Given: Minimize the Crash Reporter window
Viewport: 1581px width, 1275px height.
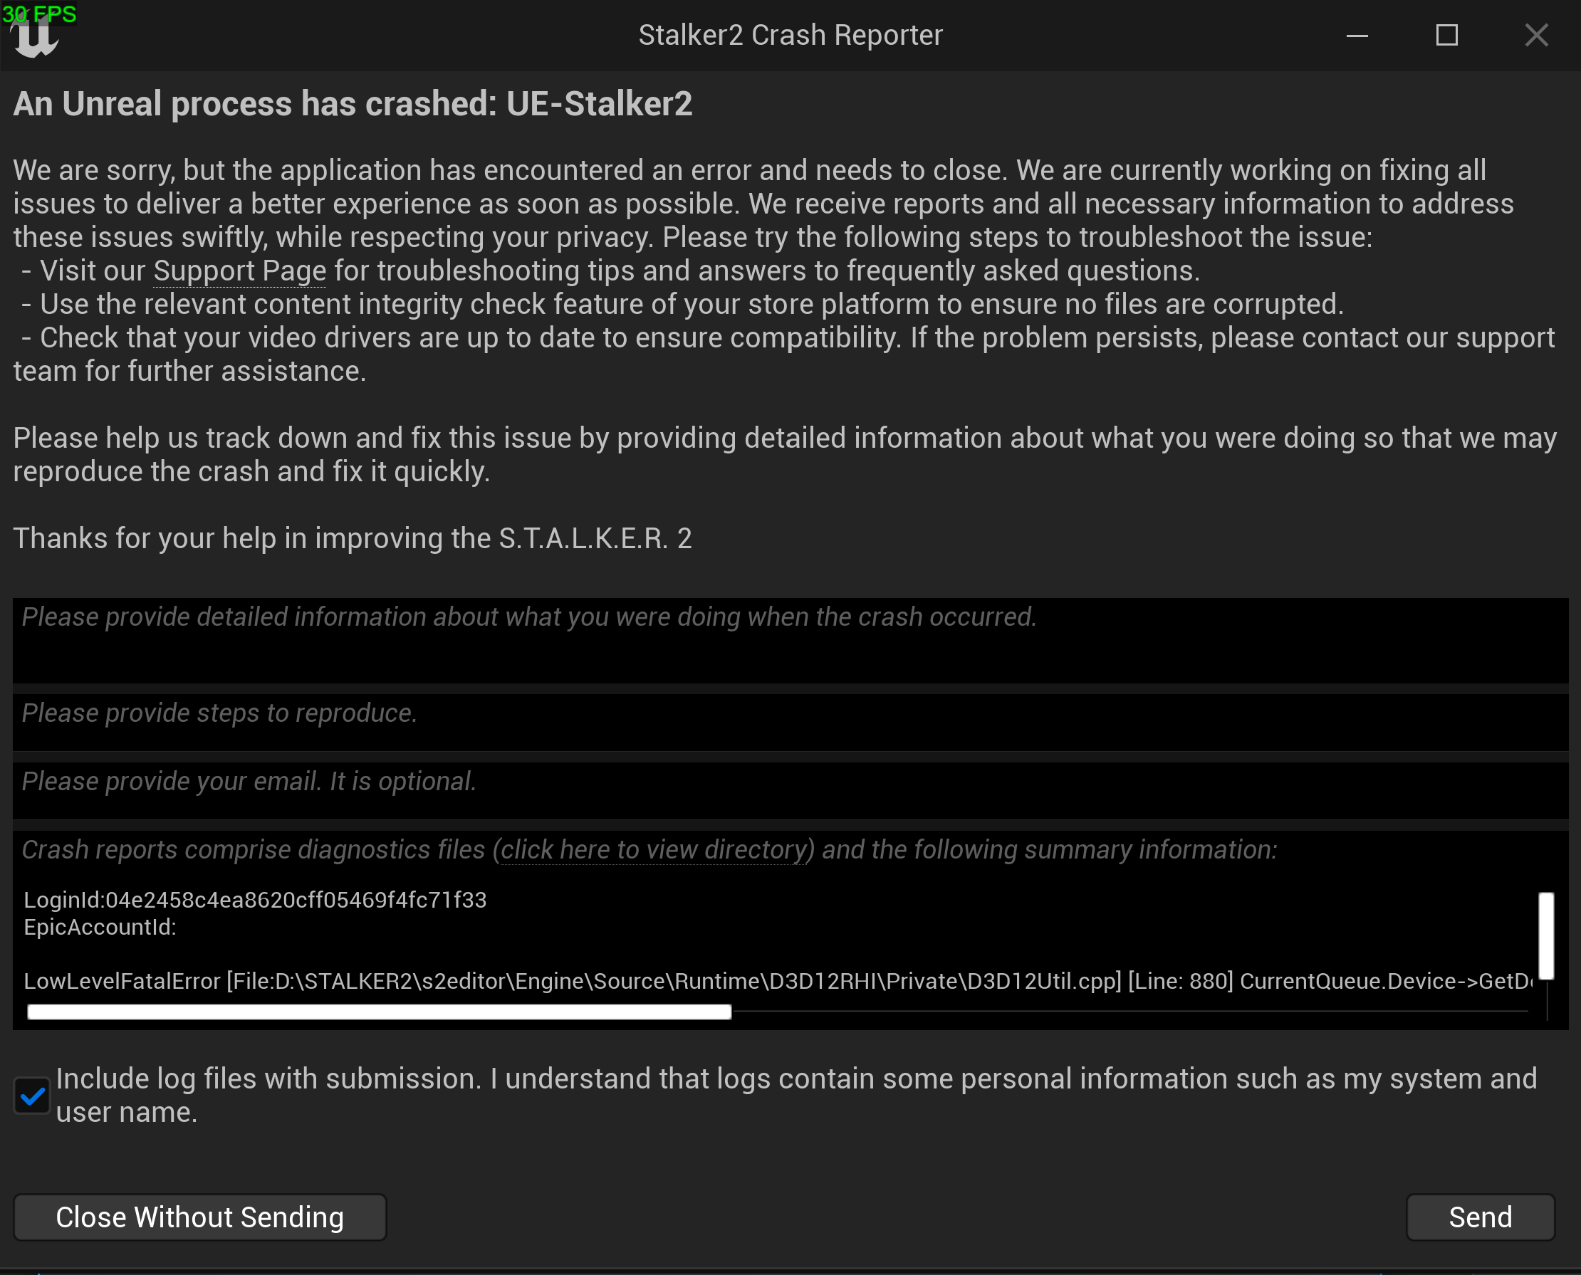Looking at the screenshot, I should 1357,36.
